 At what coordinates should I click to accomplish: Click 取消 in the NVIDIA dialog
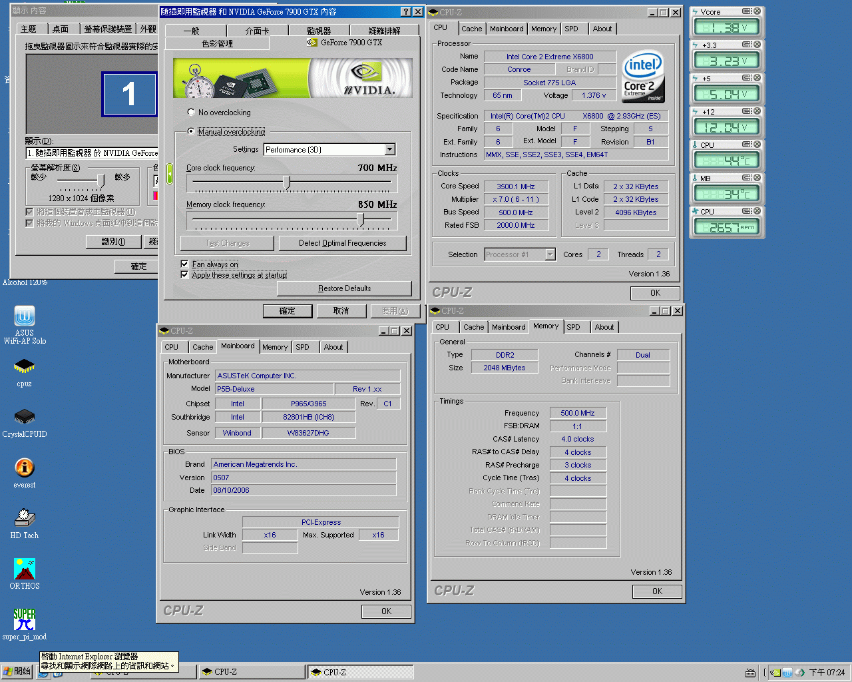click(x=341, y=311)
